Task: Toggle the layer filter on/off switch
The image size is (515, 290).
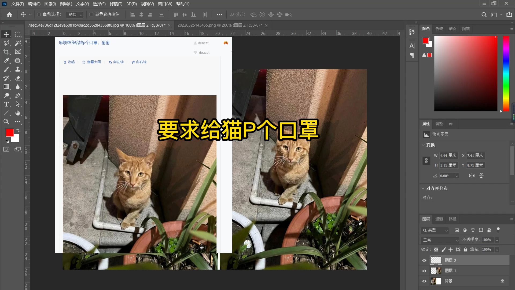Action: (498, 230)
